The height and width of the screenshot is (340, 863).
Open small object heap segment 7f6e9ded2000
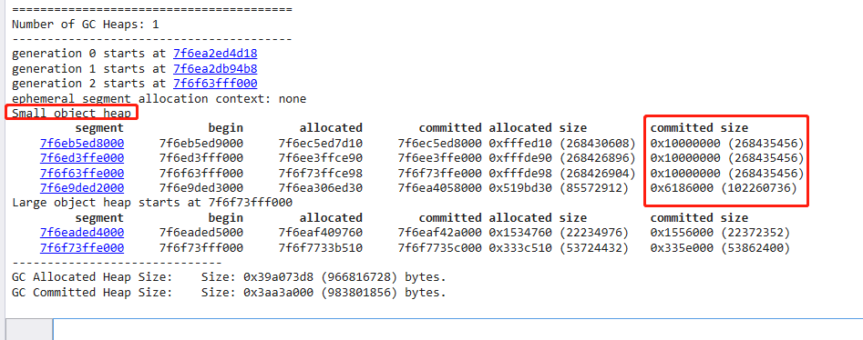click(x=82, y=188)
